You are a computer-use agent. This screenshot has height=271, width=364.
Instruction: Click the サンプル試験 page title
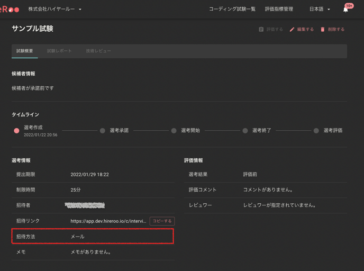32,29
